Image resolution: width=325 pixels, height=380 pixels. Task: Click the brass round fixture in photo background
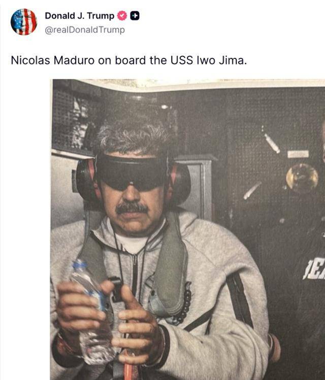click(x=302, y=178)
